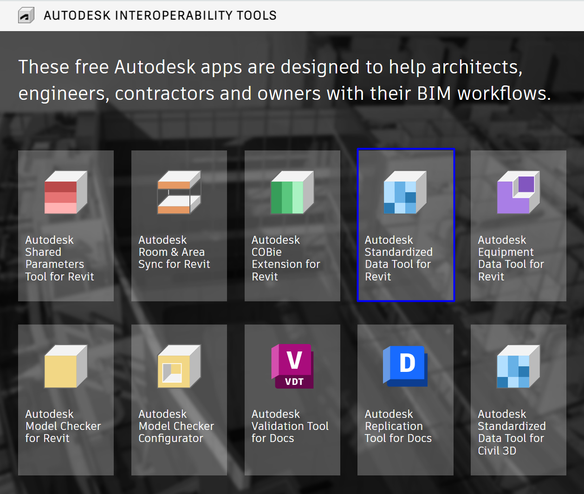This screenshot has height=494, width=584.
Task: Open Autodesk Model Checker Configurator label
Action: pyautogui.click(x=176, y=426)
